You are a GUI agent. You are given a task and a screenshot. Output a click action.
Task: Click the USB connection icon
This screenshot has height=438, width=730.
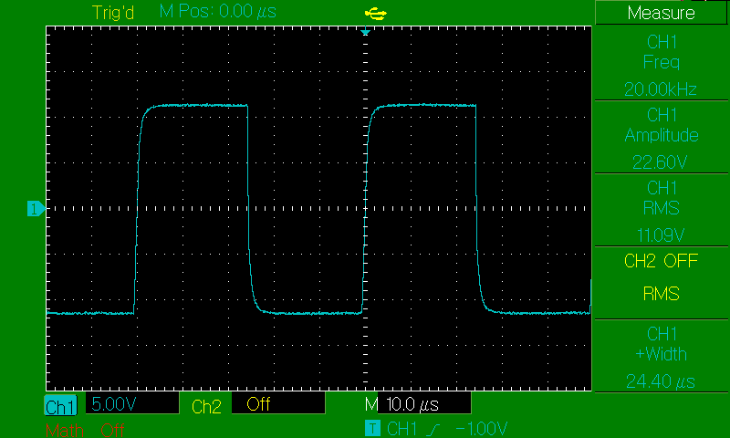(x=374, y=13)
